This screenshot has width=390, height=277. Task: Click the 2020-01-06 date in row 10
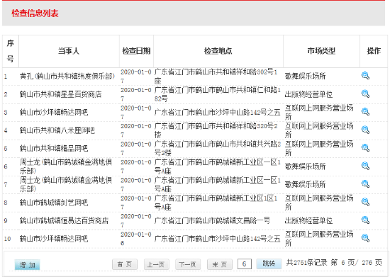(136, 239)
